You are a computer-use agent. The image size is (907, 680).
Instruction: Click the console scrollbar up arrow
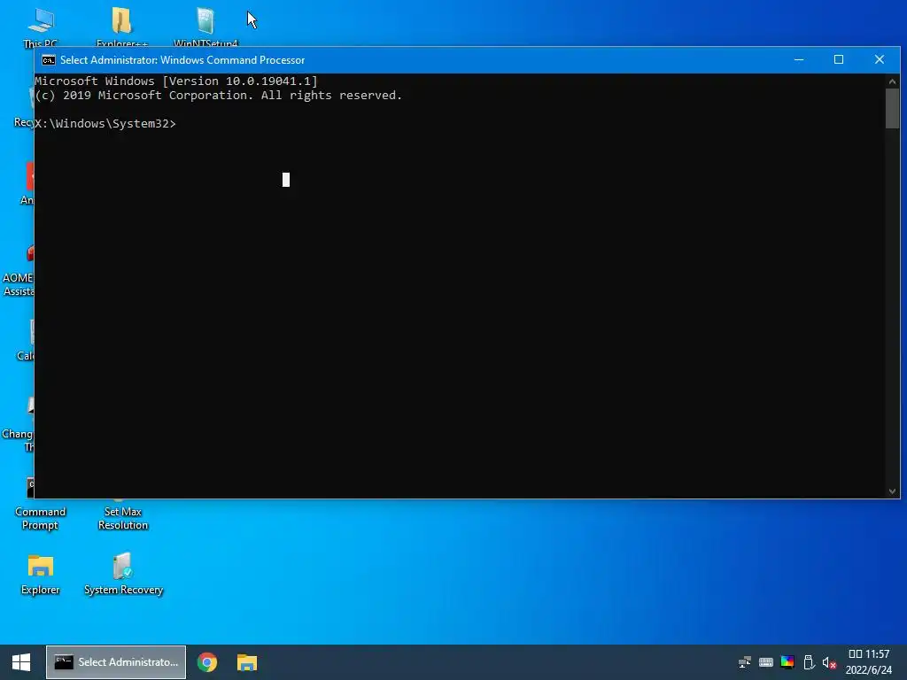(x=893, y=81)
